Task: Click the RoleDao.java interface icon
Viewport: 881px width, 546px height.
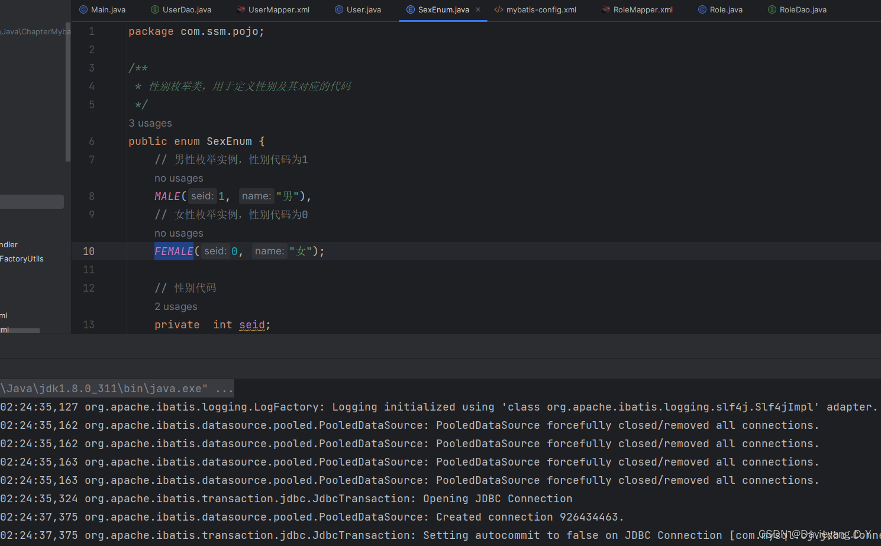Action: [x=772, y=10]
